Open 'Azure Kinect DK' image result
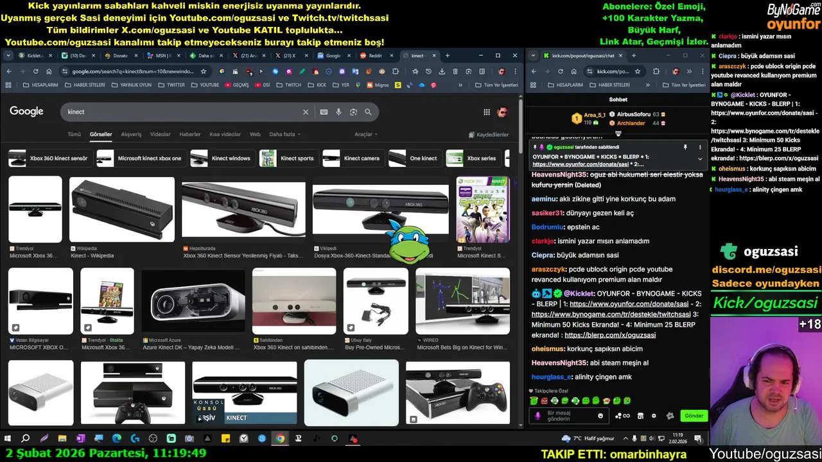The width and height of the screenshot is (822, 462). pos(193,301)
